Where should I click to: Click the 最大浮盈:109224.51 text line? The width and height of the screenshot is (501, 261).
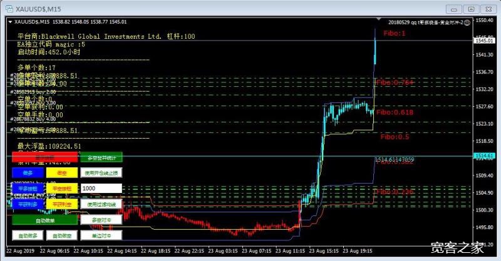click(49, 146)
